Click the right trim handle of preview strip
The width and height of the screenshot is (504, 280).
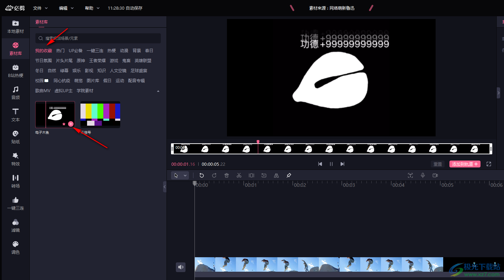(x=491, y=149)
